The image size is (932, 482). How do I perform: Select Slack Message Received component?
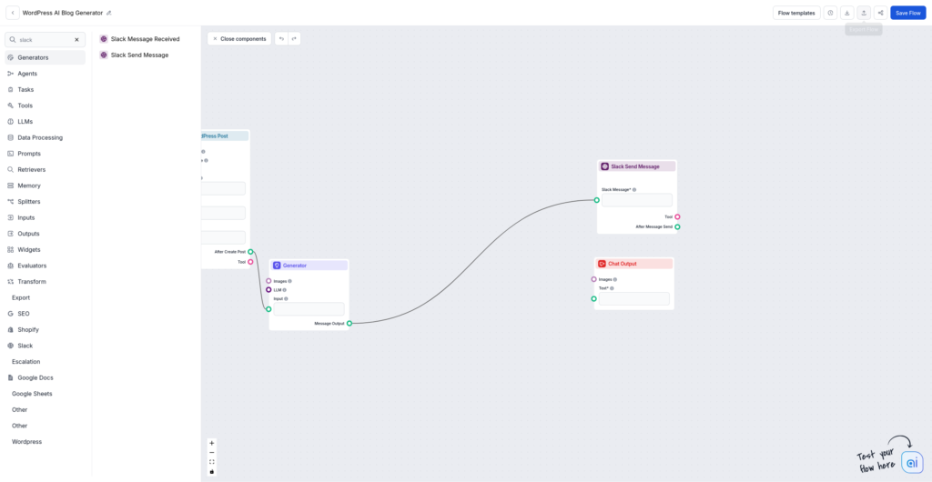tap(145, 39)
